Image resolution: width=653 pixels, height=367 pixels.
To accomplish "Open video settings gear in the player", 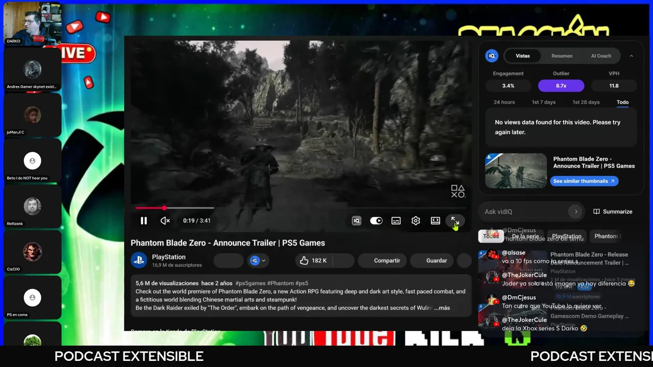I will (416, 221).
